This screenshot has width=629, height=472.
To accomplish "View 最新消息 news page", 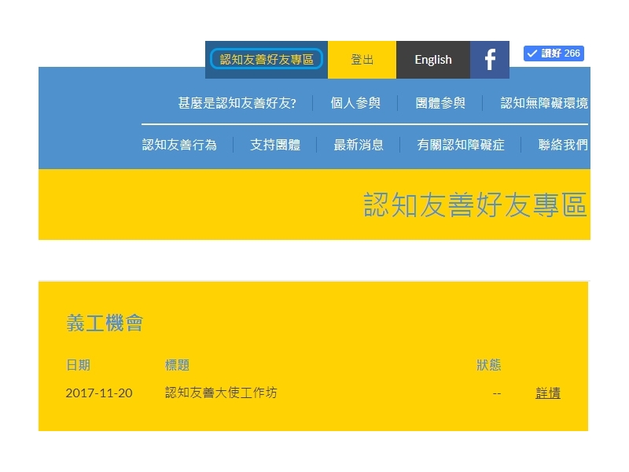I will pos(359,145).
